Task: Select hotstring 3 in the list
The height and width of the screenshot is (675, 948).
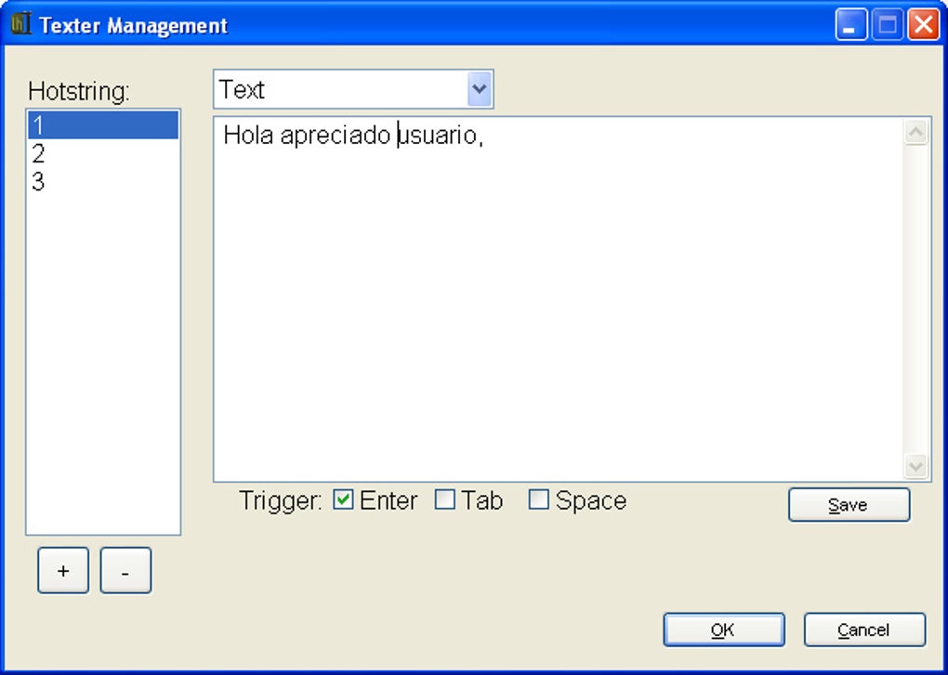Action: [102, 181]
